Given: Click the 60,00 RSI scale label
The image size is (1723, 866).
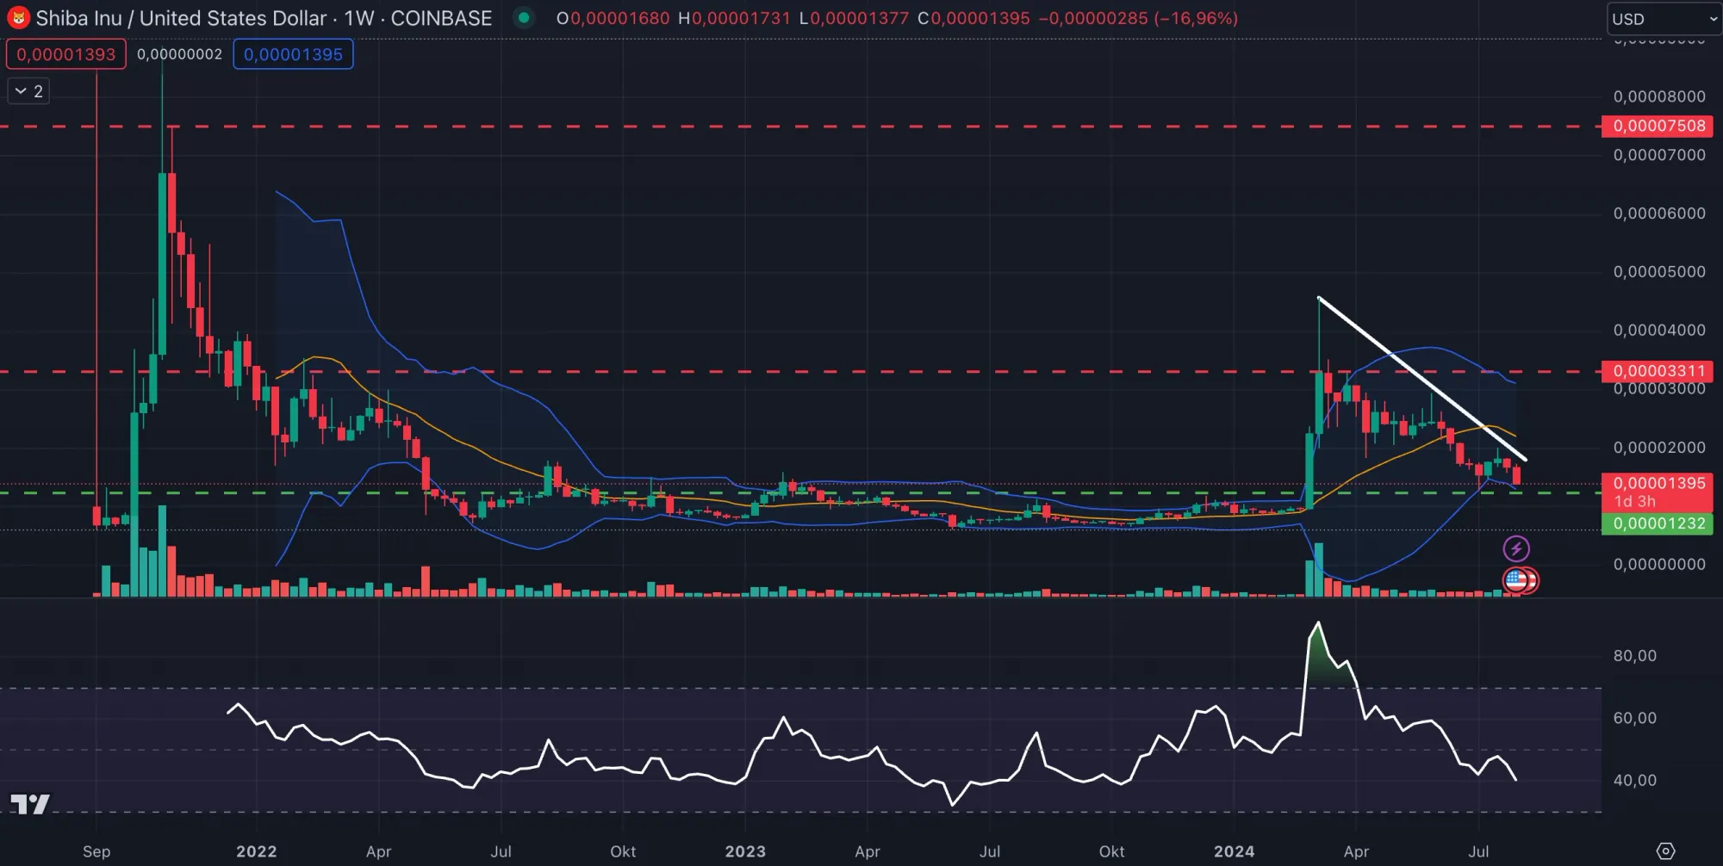Looking at the screenshot, I should coord(1635,718).
